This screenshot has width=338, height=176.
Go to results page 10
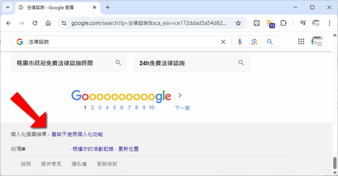click(x=152, y=108)
